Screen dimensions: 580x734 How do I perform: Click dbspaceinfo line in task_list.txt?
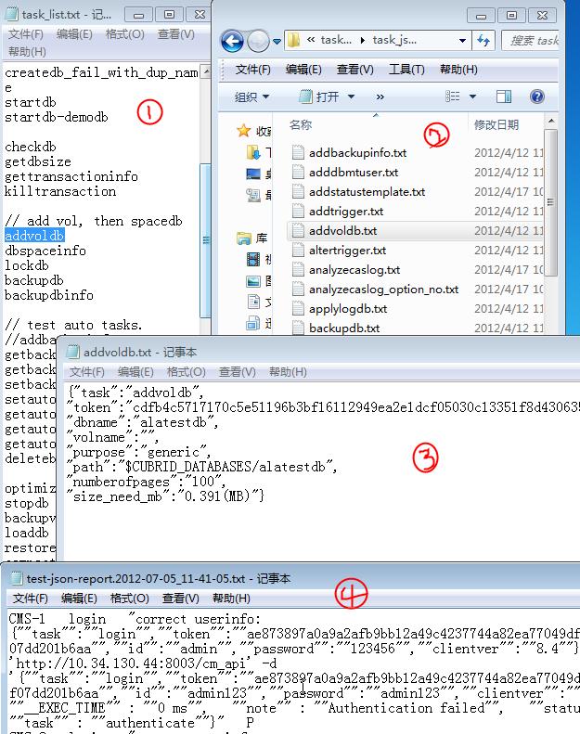click(45, 251)
